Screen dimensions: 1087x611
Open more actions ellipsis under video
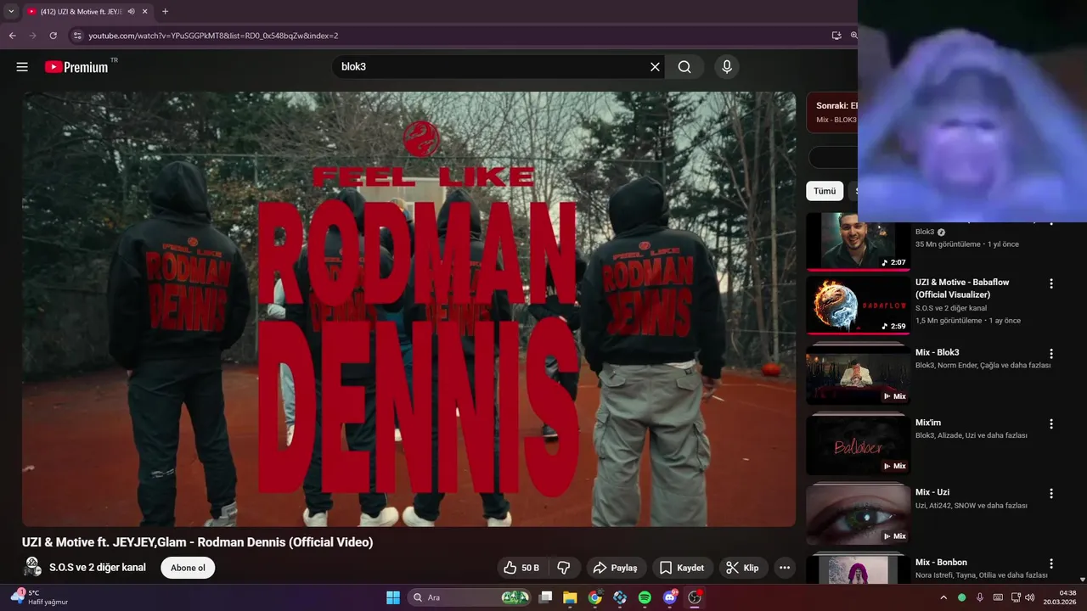785,568
